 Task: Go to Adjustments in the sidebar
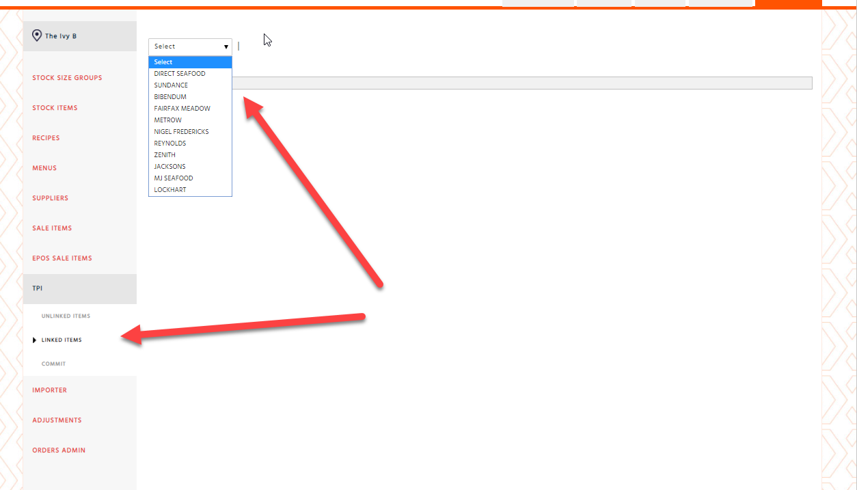click(57, 420)
